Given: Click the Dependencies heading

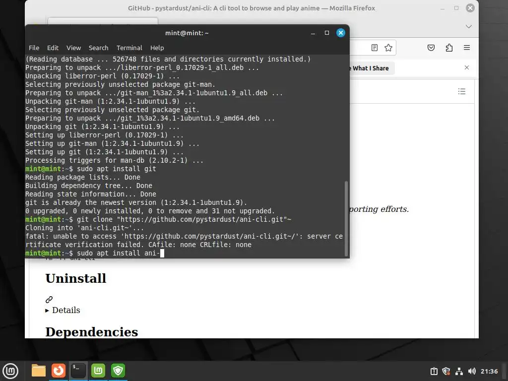Looking at the screenshot, I should click(92, 332).
